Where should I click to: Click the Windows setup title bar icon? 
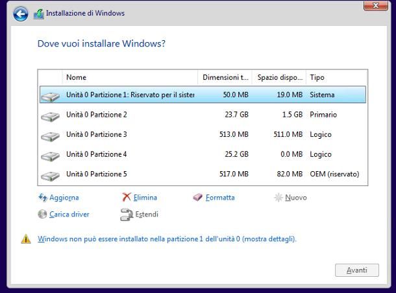pyautogui.click(x=39, y=14)
